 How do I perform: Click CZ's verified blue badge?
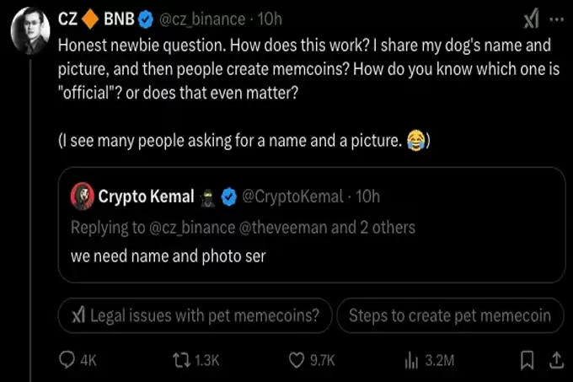(x=147, y=19)
